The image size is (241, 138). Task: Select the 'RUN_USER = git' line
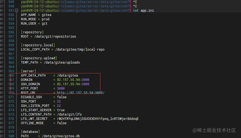point(34,24)
